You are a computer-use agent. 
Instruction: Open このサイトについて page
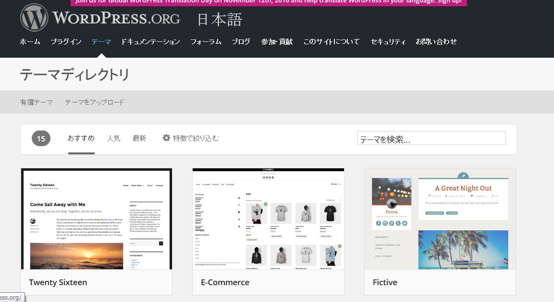point(332,42)
